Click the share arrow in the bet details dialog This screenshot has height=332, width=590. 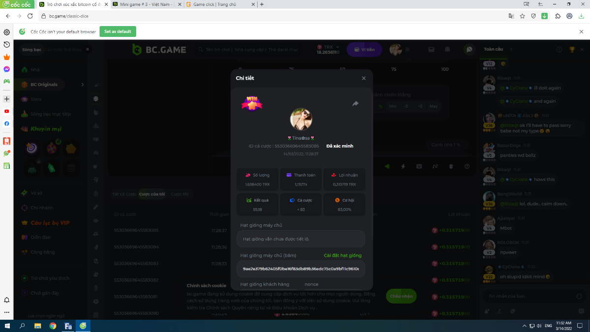(355, 104)
